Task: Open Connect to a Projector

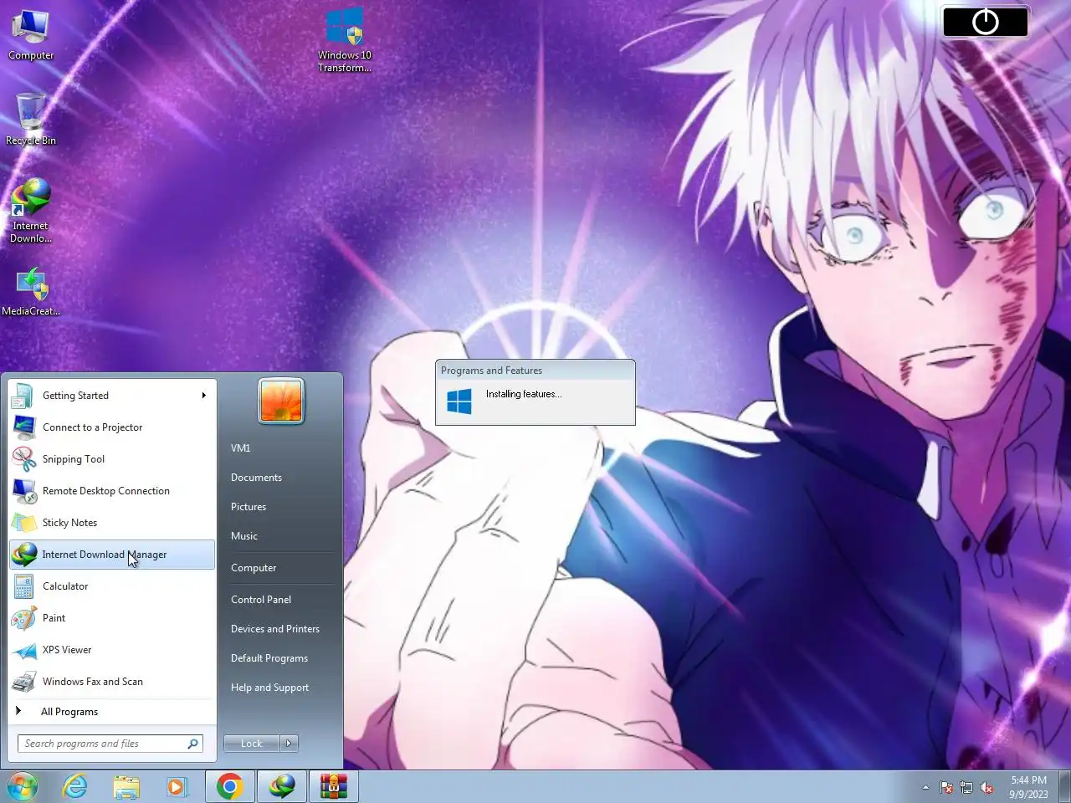Action: point(111,427)
